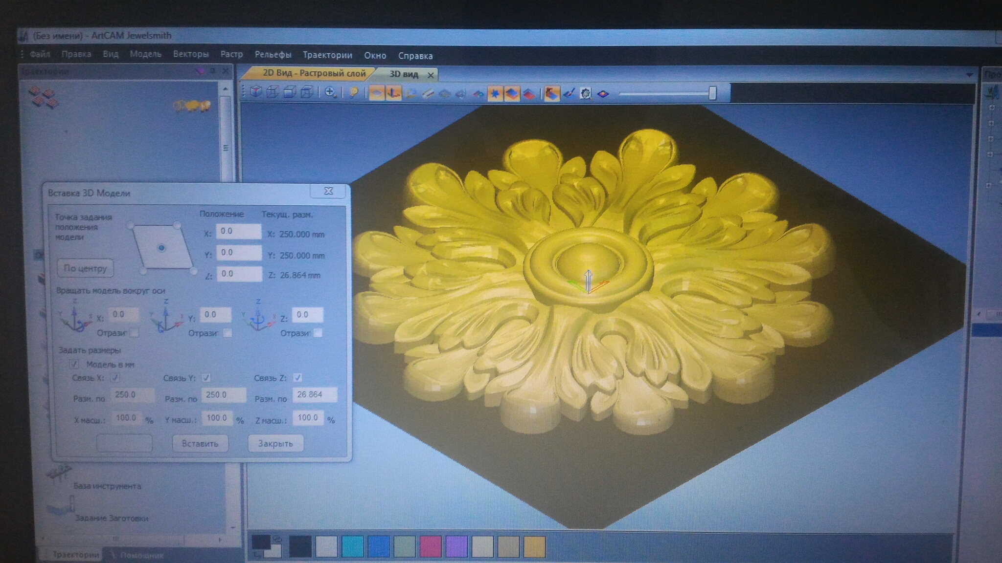Open the Рельефы menu
The height and width of the screenshot is (563, 1002).
pyautogui.click(x=273, y=55)
